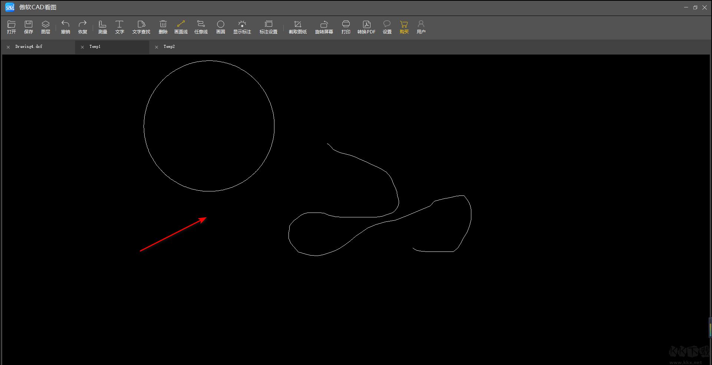Screen dimensions: 712x365
Task: Open 标注设置 annotation settings
Action: tap(268, 27)
